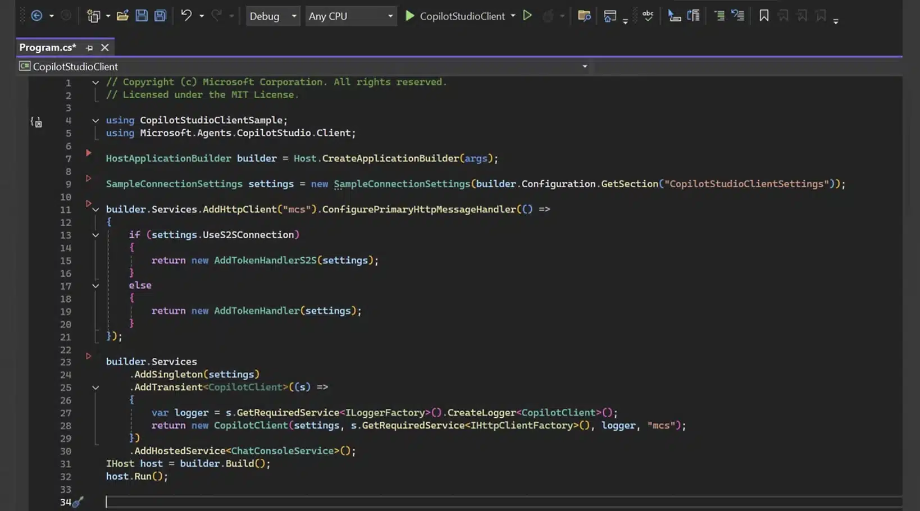The height and width of the screenshot is (511, 920).
Task: Start debugging CopilotStudioClient with green play
Action: (x=410, y=16)
